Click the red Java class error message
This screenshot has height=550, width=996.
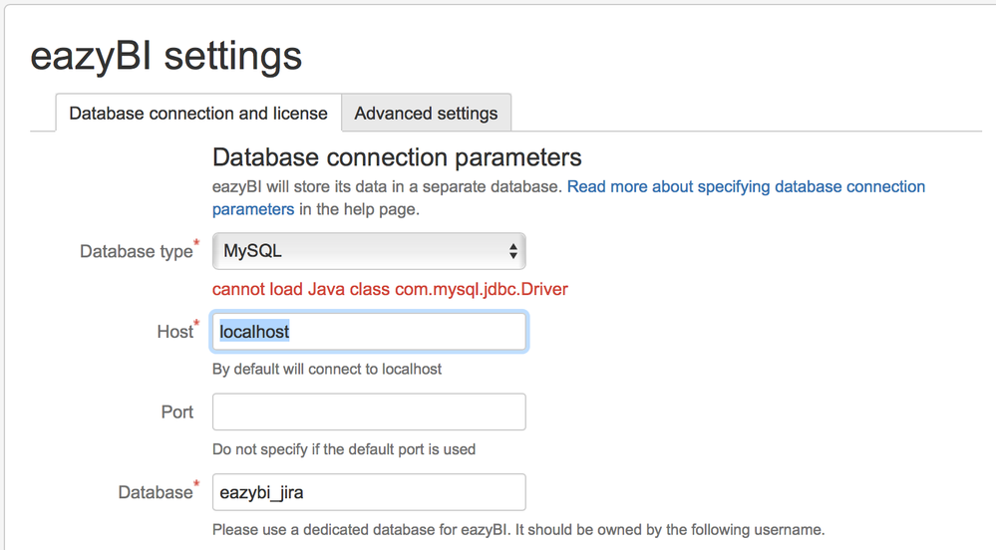click(x=390, y=289)
